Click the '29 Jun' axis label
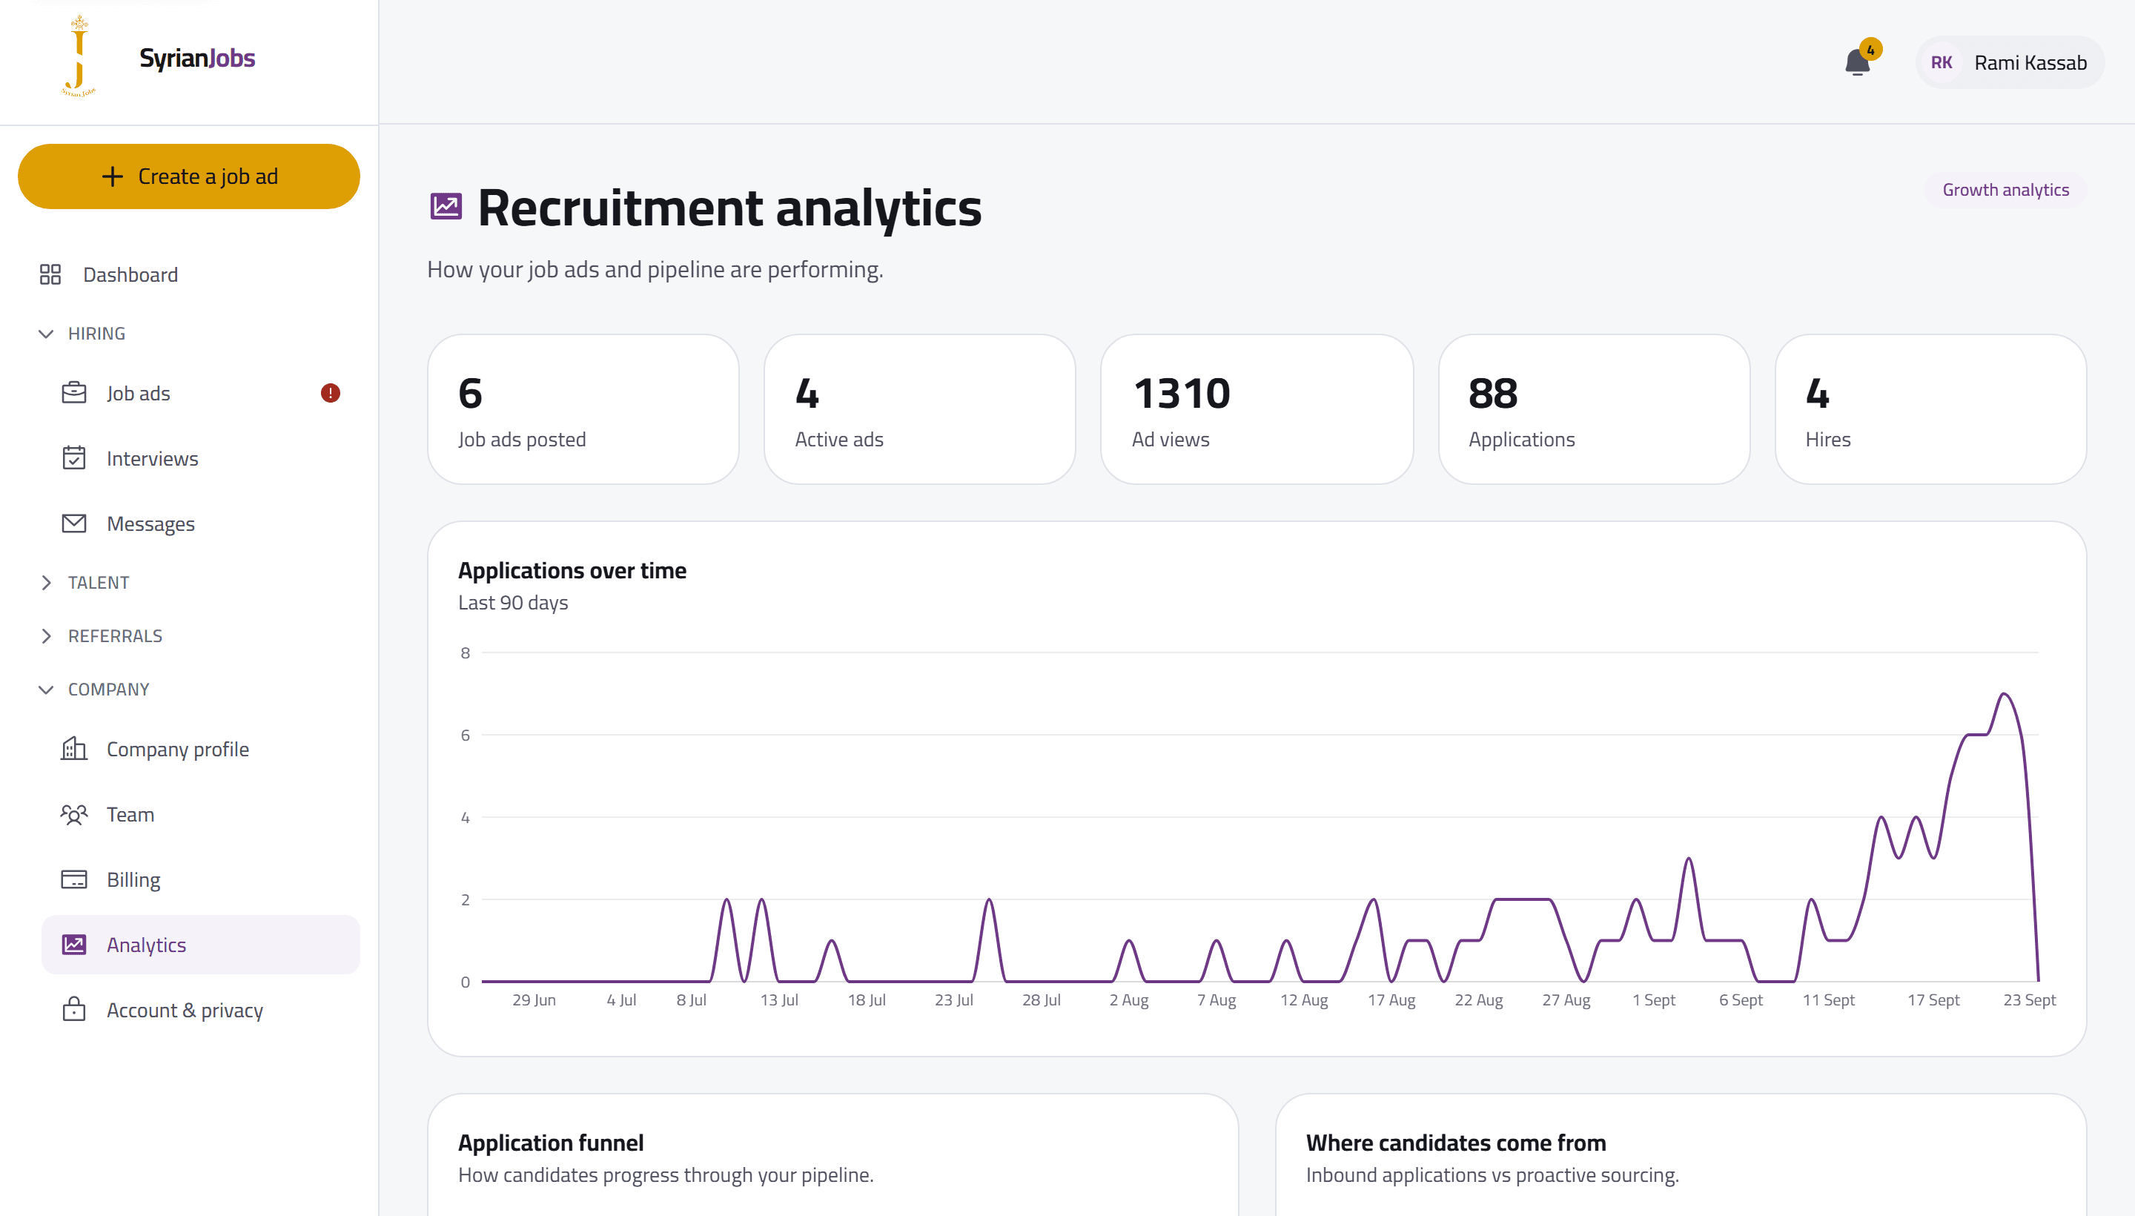2135x1216 pixels. (x=534, y=999)
